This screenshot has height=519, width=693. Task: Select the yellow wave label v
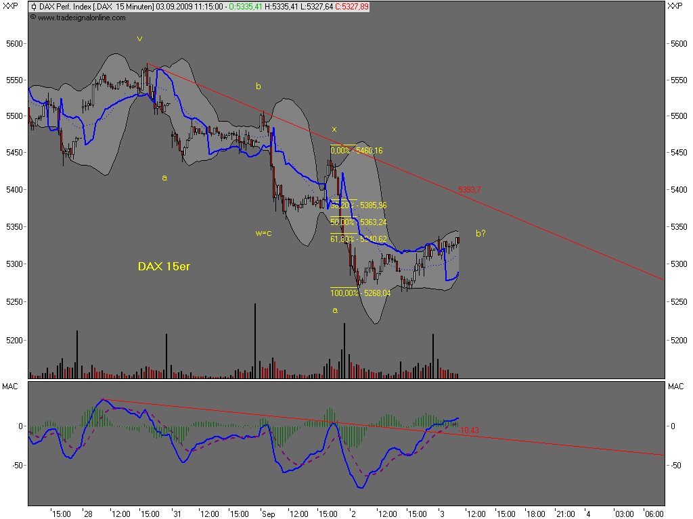139,39
